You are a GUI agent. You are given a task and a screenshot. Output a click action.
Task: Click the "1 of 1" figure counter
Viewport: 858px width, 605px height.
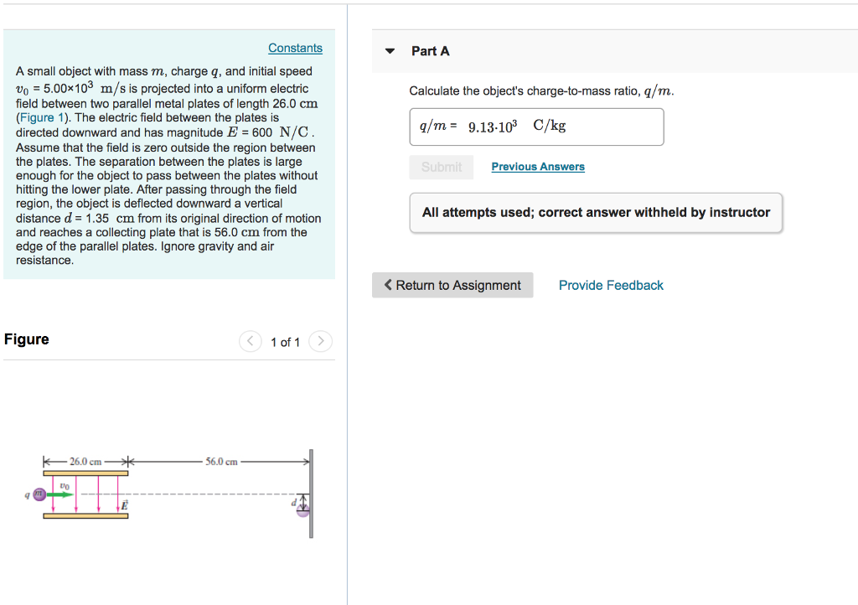285,342
